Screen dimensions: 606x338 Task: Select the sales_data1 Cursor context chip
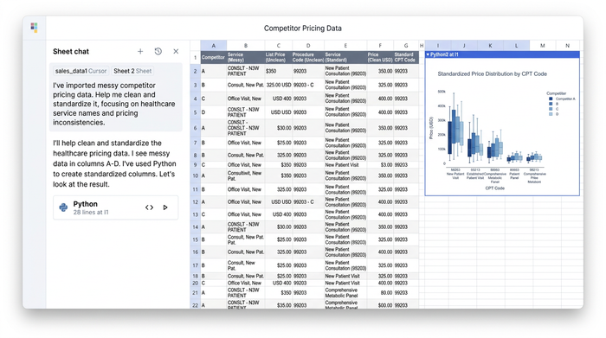click(x=81, y=71)
